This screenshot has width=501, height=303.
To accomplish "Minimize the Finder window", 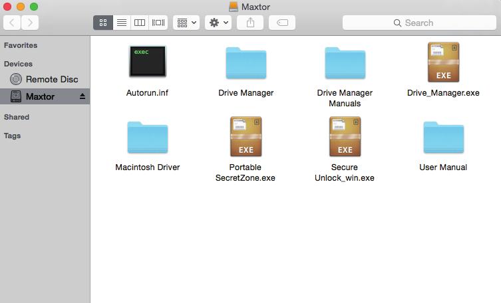I will (21, 7).
